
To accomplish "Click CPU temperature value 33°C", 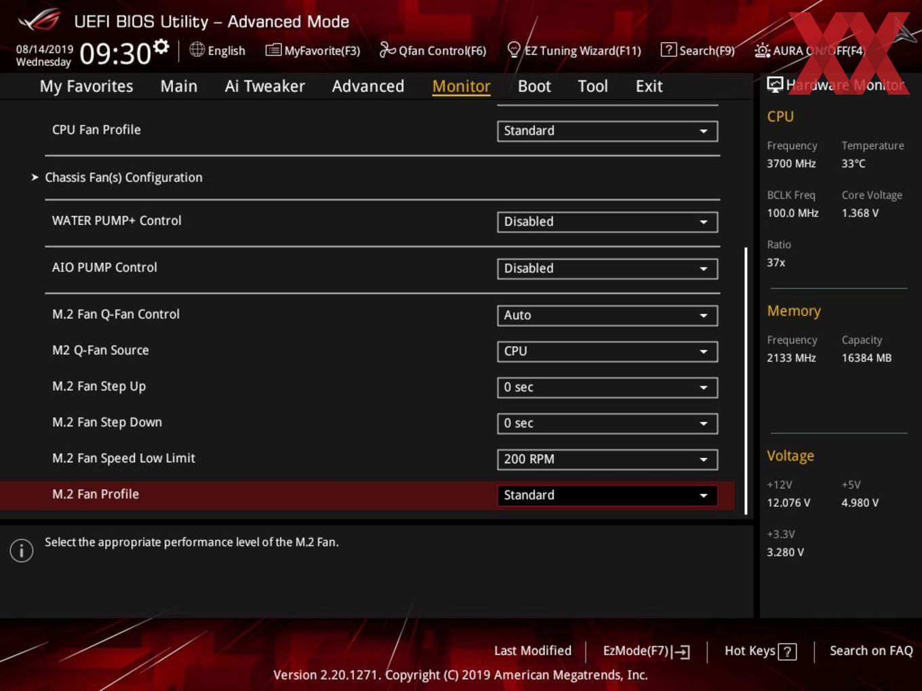I will (854, 163).
